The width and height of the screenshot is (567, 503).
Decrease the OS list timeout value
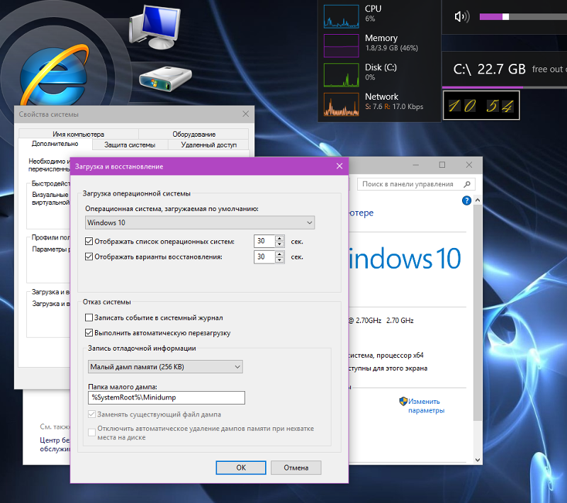(x=279, y=244)
